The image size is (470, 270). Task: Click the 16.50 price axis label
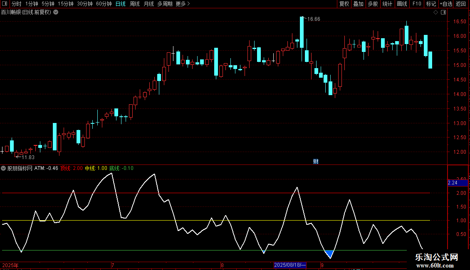click(x=460, y=22)
